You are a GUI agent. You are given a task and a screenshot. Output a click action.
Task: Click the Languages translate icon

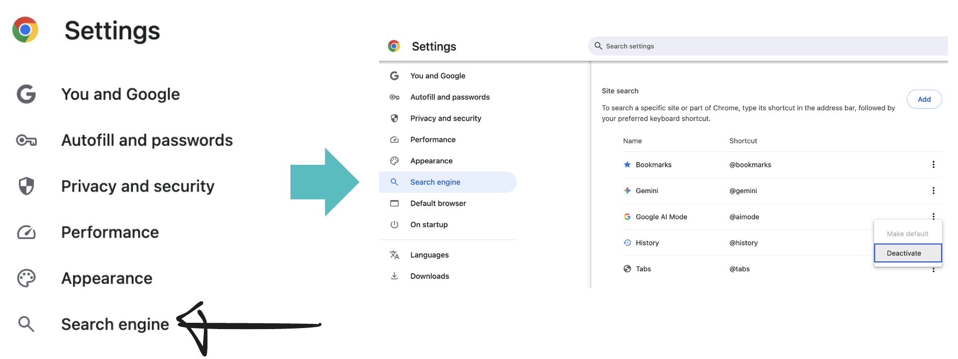click(394, 255)
